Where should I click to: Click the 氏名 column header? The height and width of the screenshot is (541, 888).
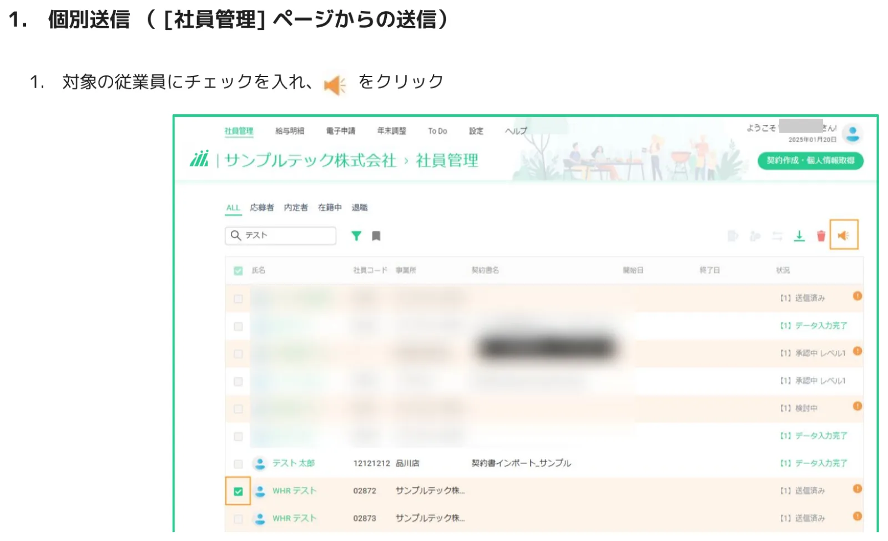(x=259, y=270)
